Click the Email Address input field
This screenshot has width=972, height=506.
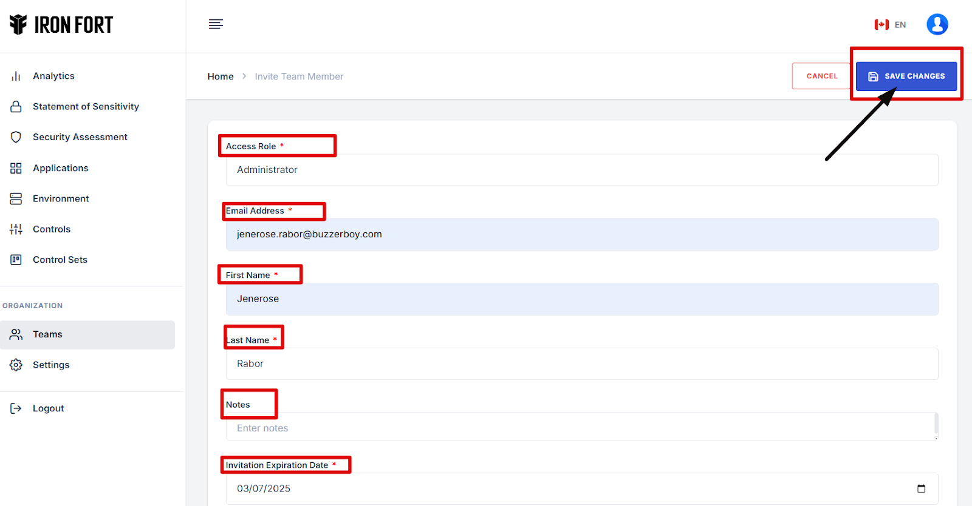pyautogui.click(x=581, y=235)
